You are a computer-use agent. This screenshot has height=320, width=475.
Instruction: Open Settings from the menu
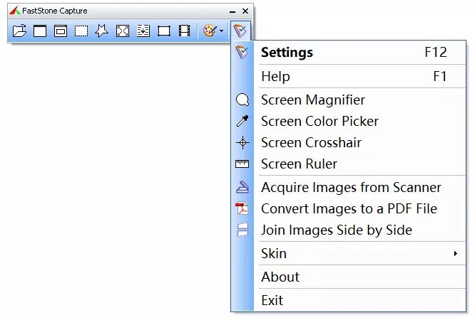[x=287, y=53]
